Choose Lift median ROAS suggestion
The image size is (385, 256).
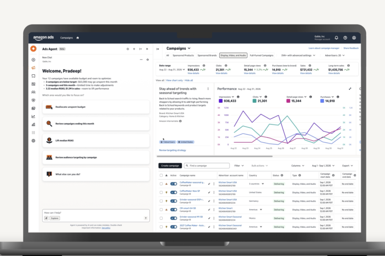click(x=96, y=141)
